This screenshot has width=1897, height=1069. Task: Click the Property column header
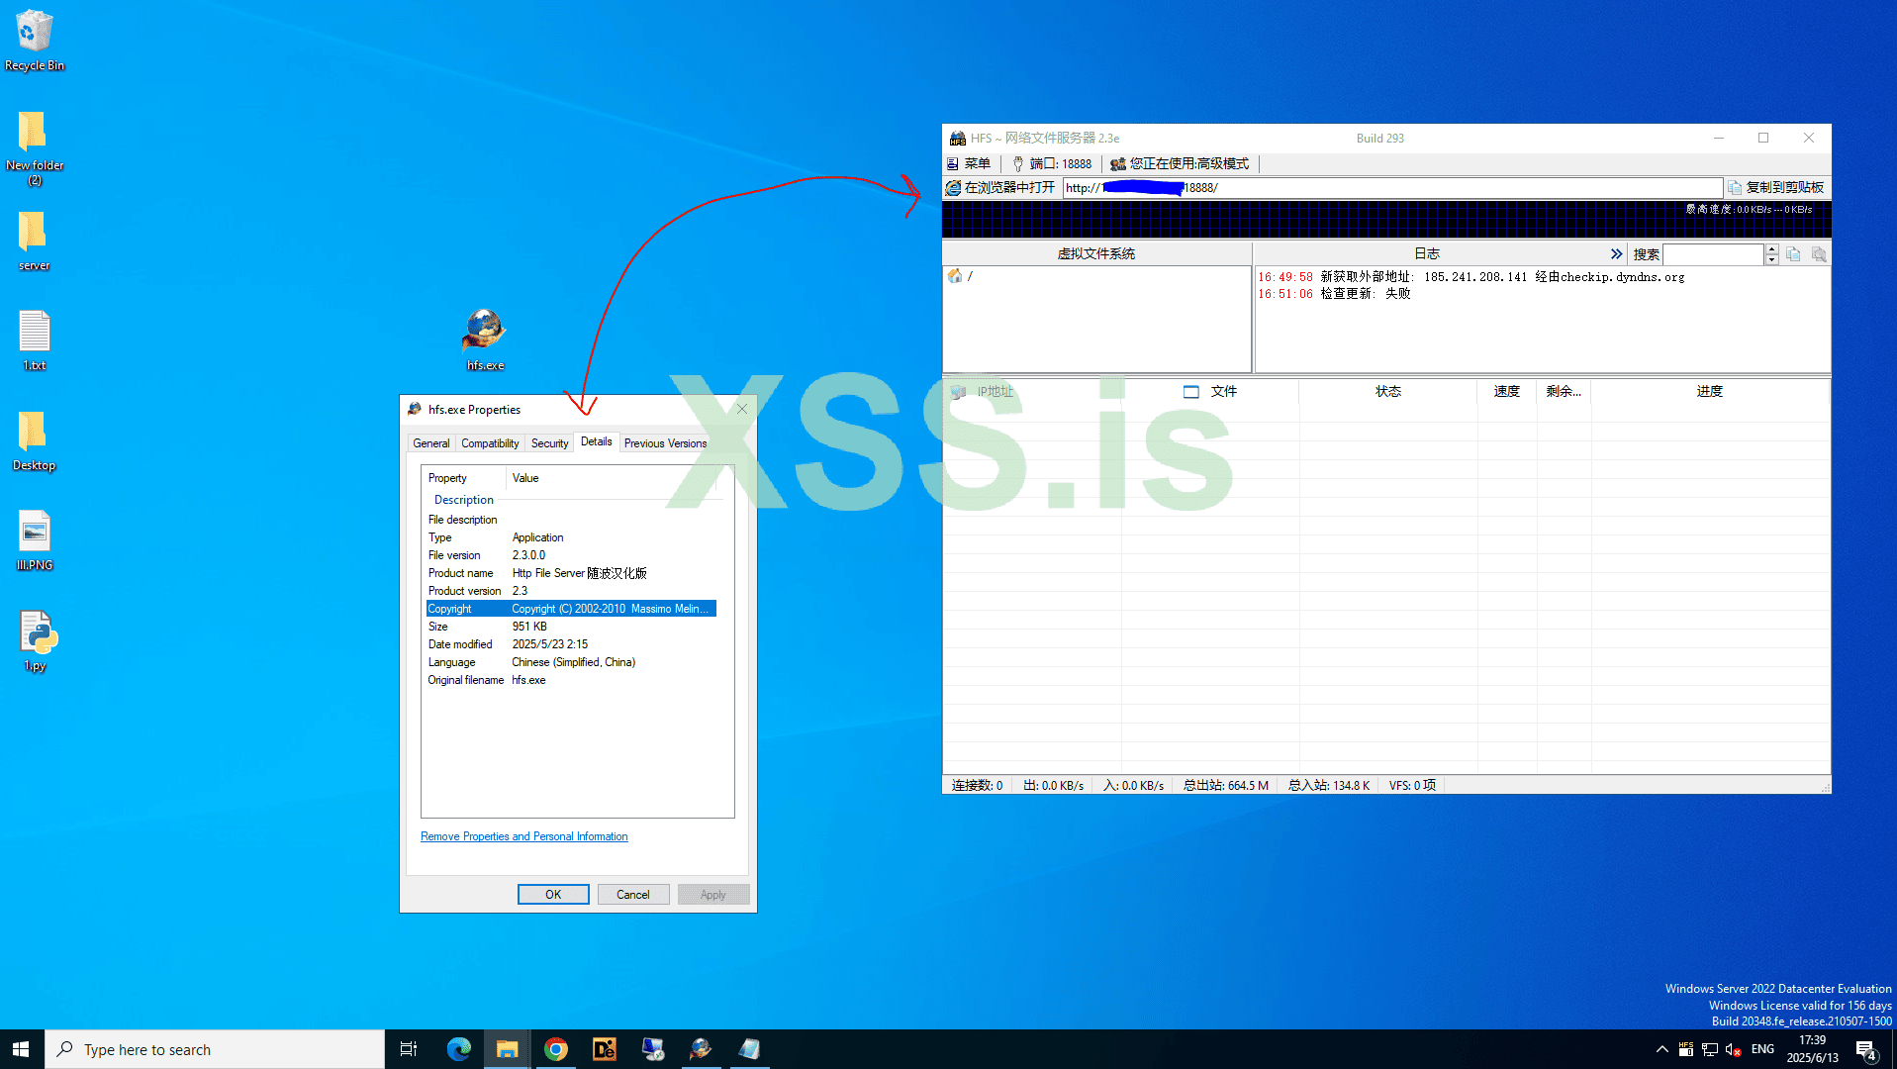(464, 478)
